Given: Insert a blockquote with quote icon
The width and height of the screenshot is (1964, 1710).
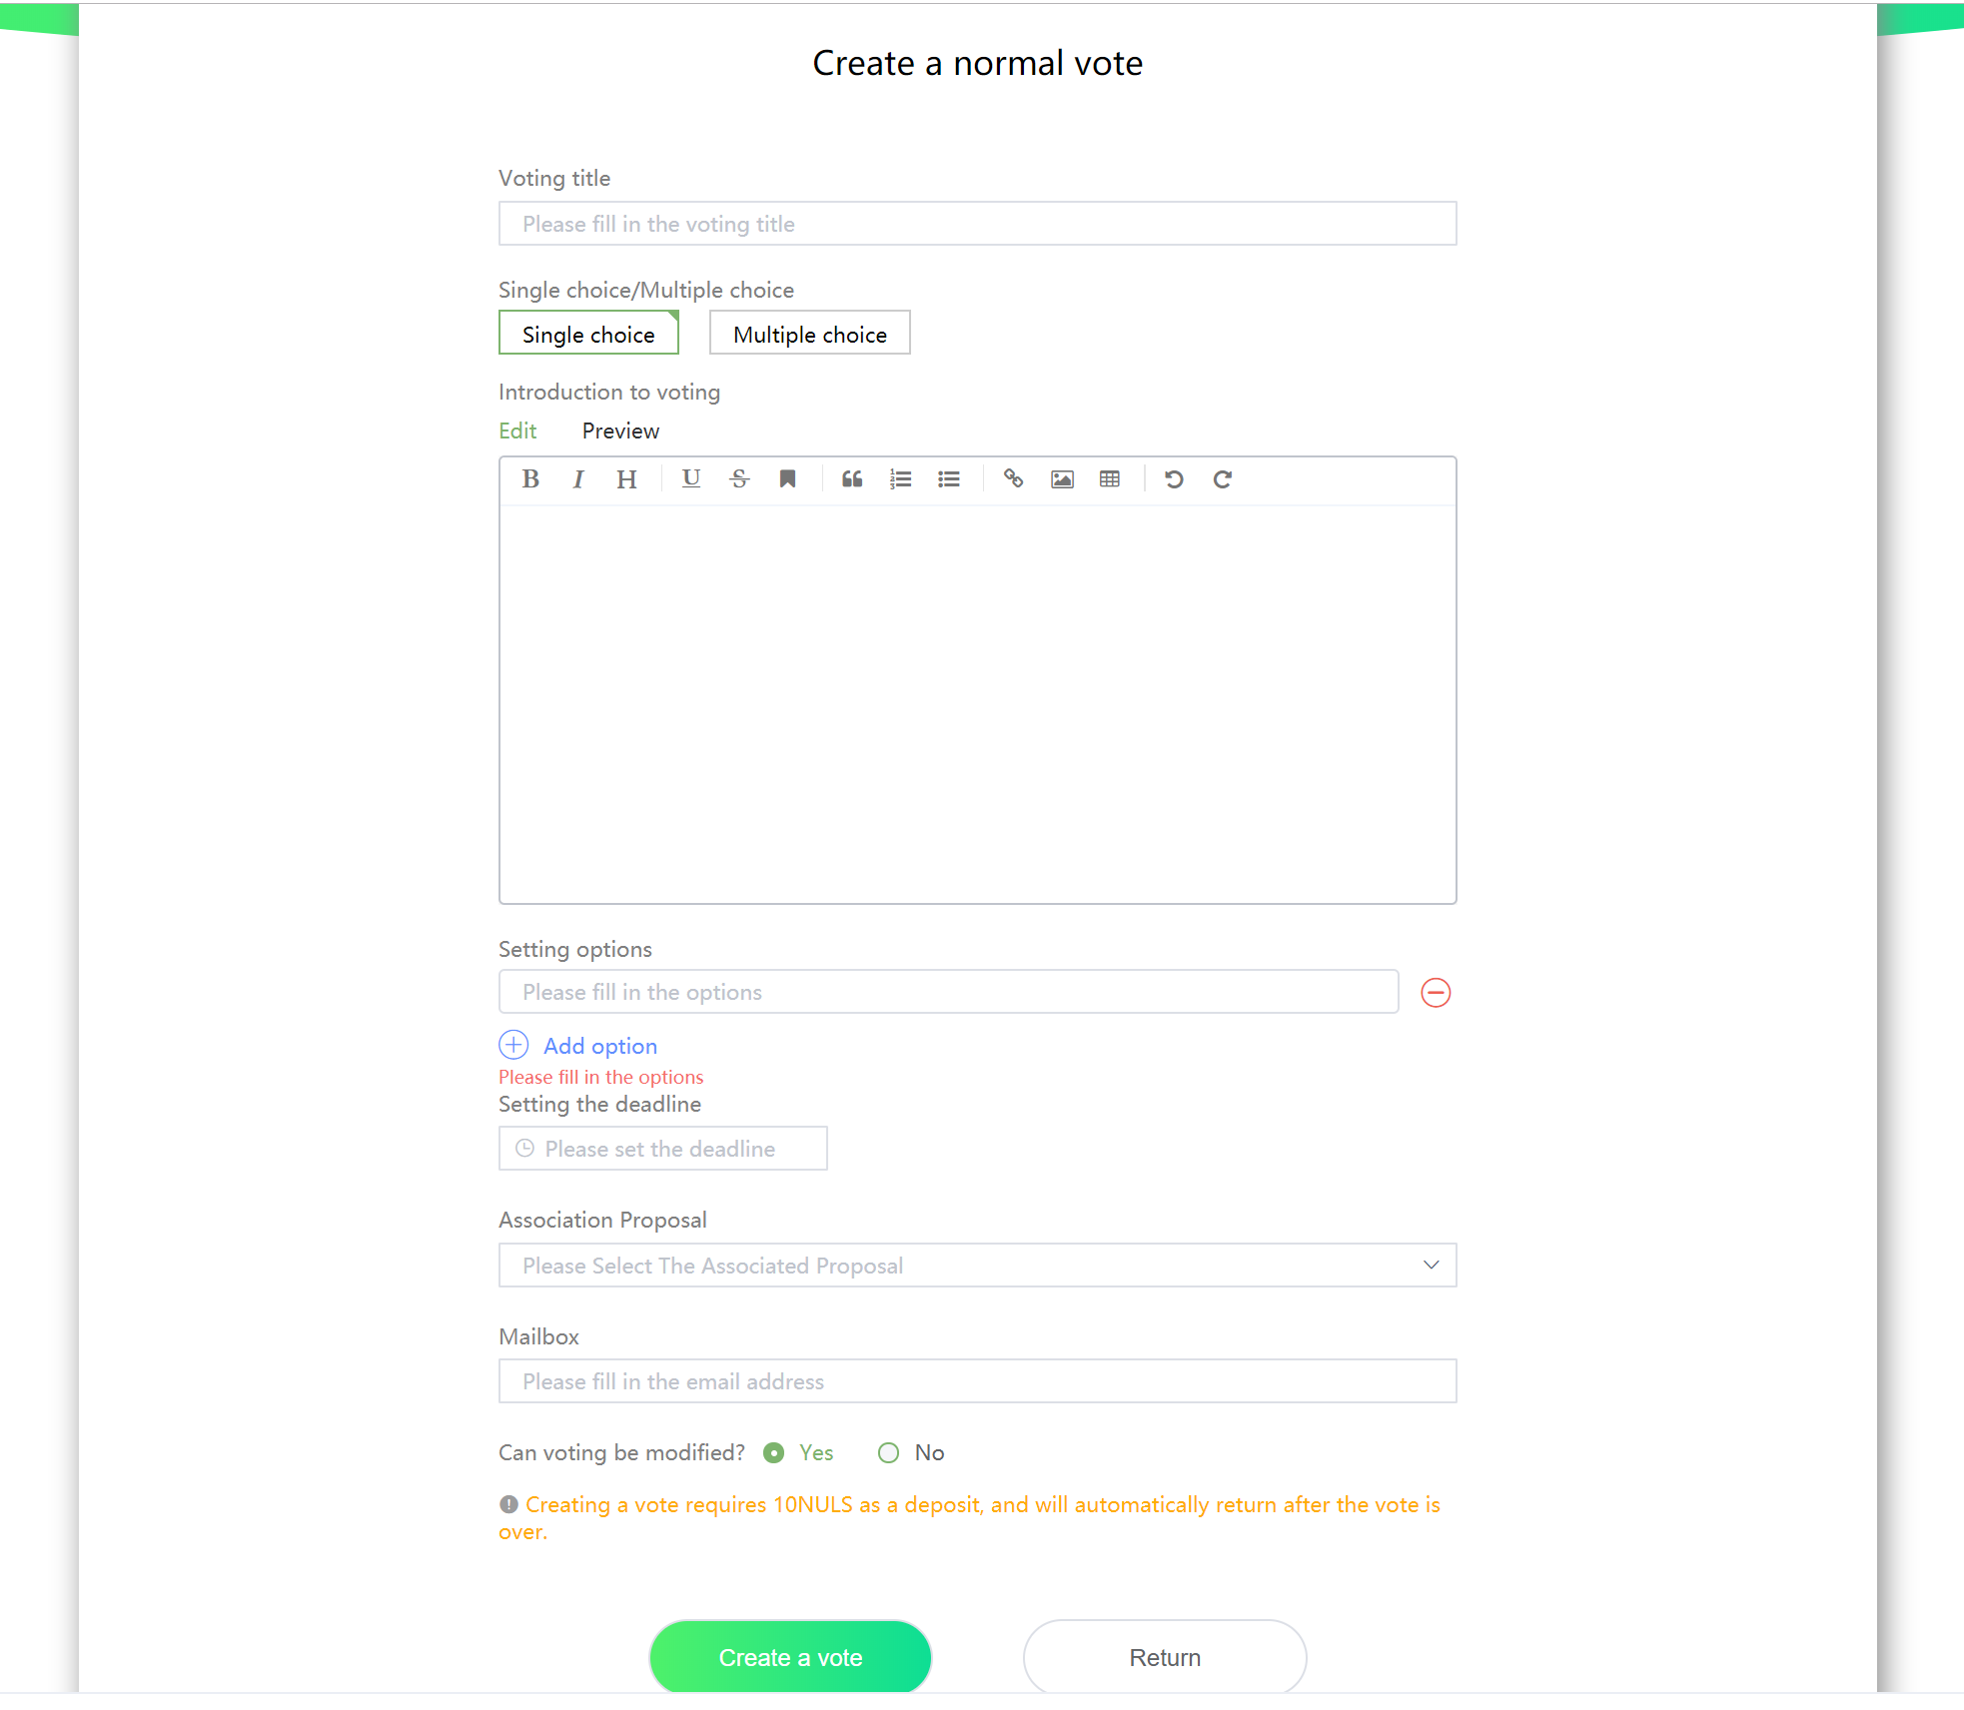Looking at the screenshot, I should tap(852, 479).
